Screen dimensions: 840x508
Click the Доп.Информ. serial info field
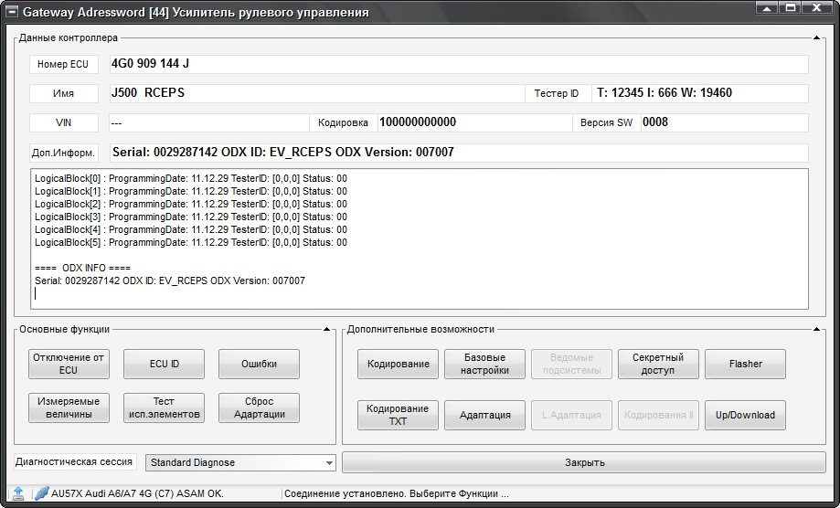(x=459, y=153)
